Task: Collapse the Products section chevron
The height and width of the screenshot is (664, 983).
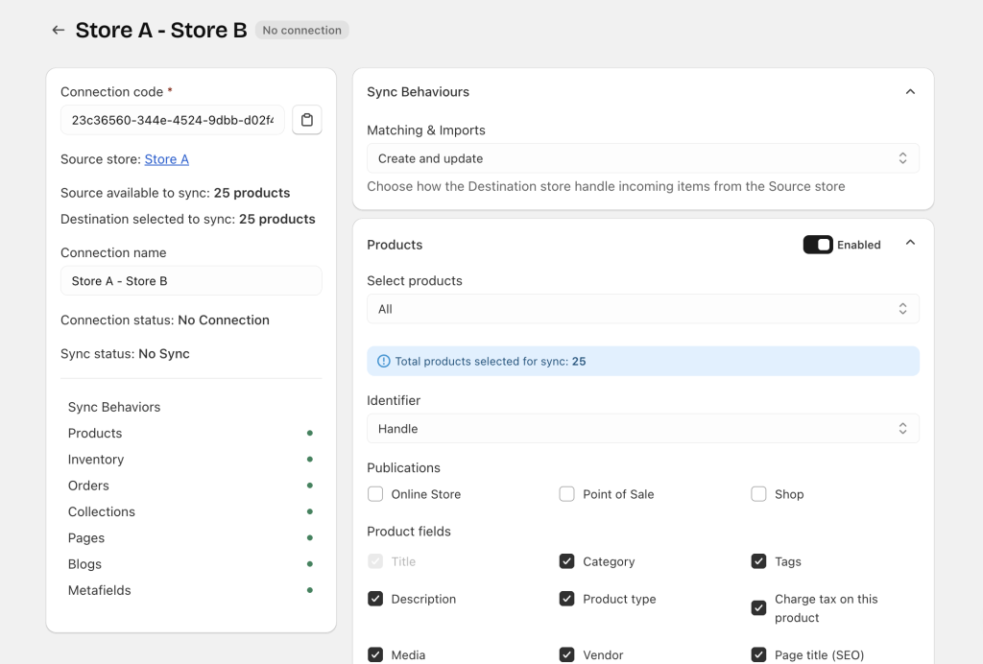Action: (x=910, y=245)
